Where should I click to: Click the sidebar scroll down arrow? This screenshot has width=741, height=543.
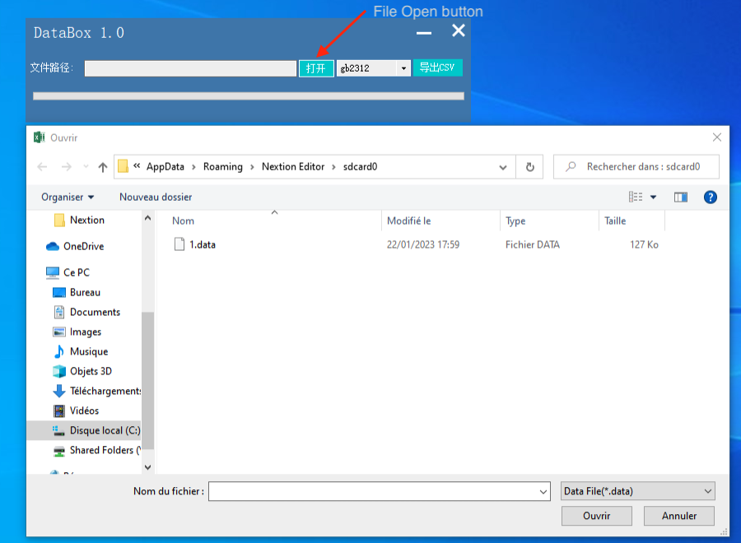coord(147,467)
